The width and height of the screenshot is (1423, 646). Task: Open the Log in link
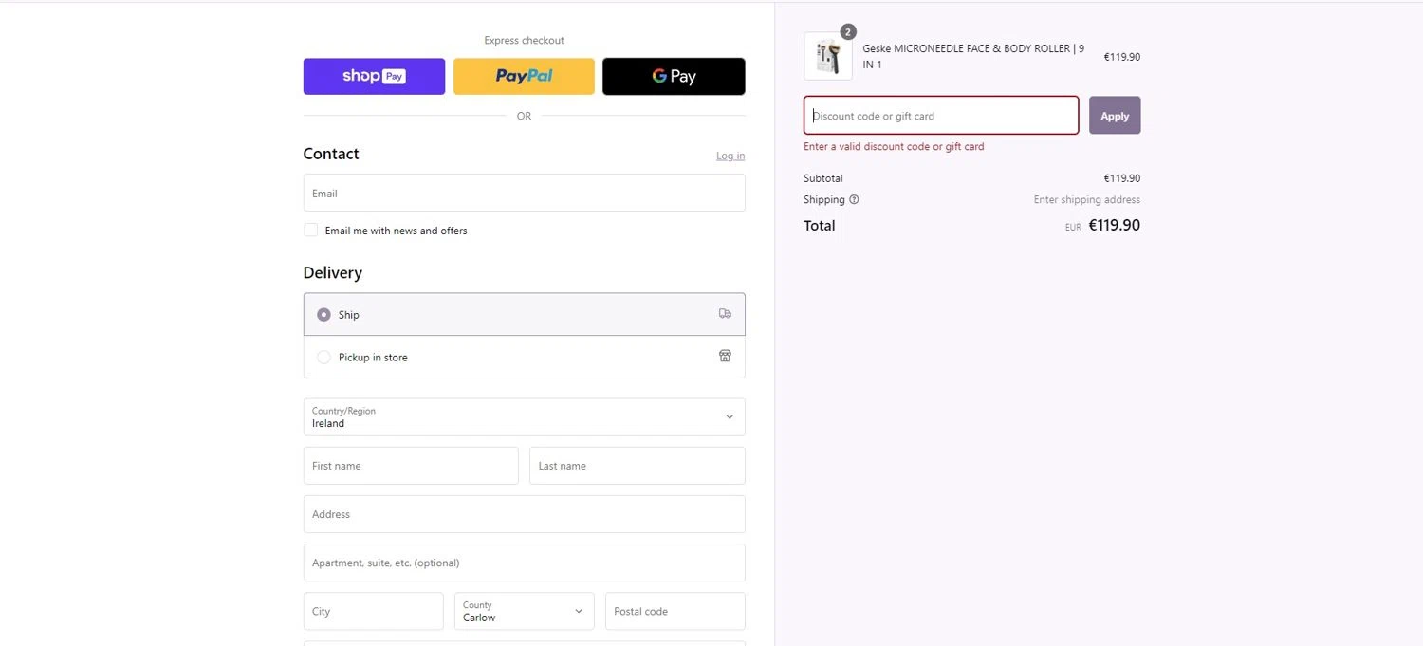click(x=730, y=156)
